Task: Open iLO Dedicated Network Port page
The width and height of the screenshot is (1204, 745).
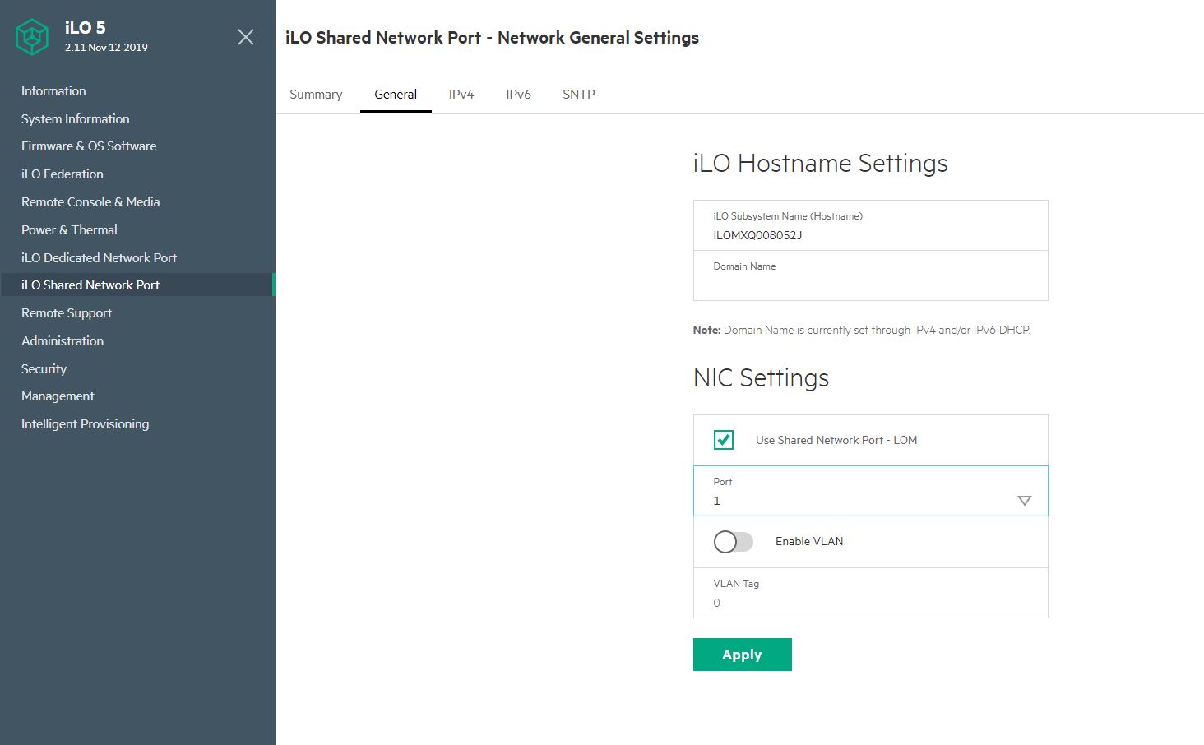Action: point(99,257)
